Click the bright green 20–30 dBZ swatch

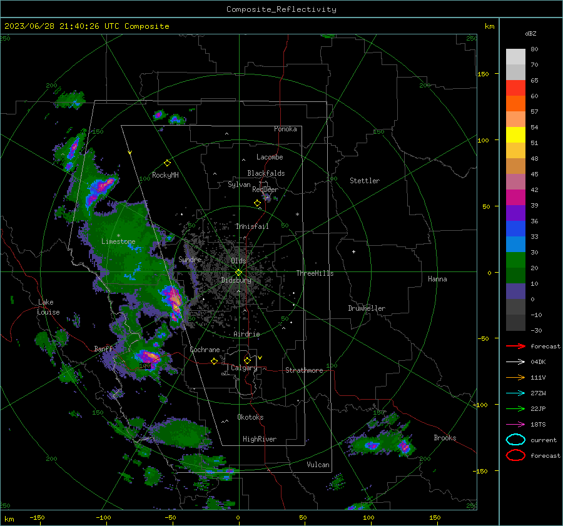515,260
